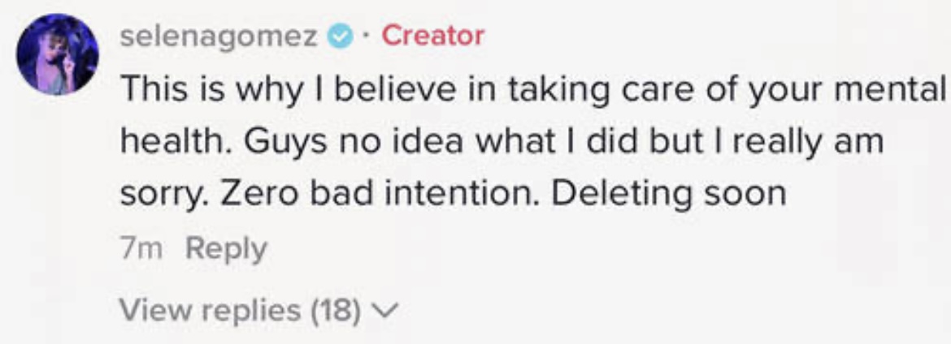Click the word "mental" in comment
The height and width of the screenshot is (344, 951).
tap(898, 89)
